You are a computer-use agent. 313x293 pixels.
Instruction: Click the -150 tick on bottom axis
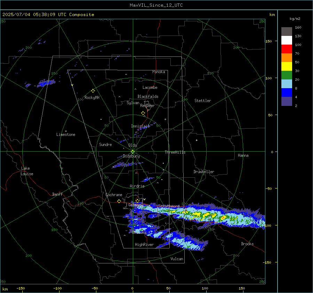tap(21, 288)
